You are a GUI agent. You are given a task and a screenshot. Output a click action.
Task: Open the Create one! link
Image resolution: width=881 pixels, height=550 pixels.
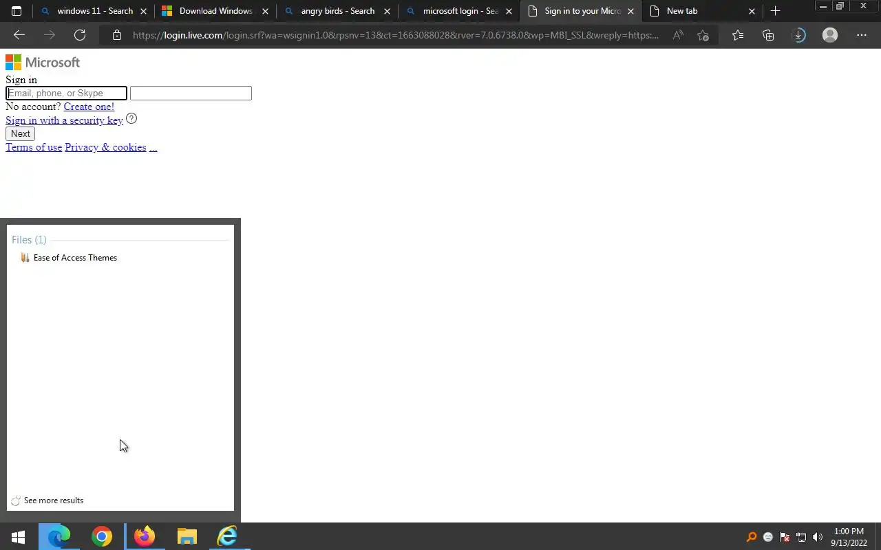[89, 107]
